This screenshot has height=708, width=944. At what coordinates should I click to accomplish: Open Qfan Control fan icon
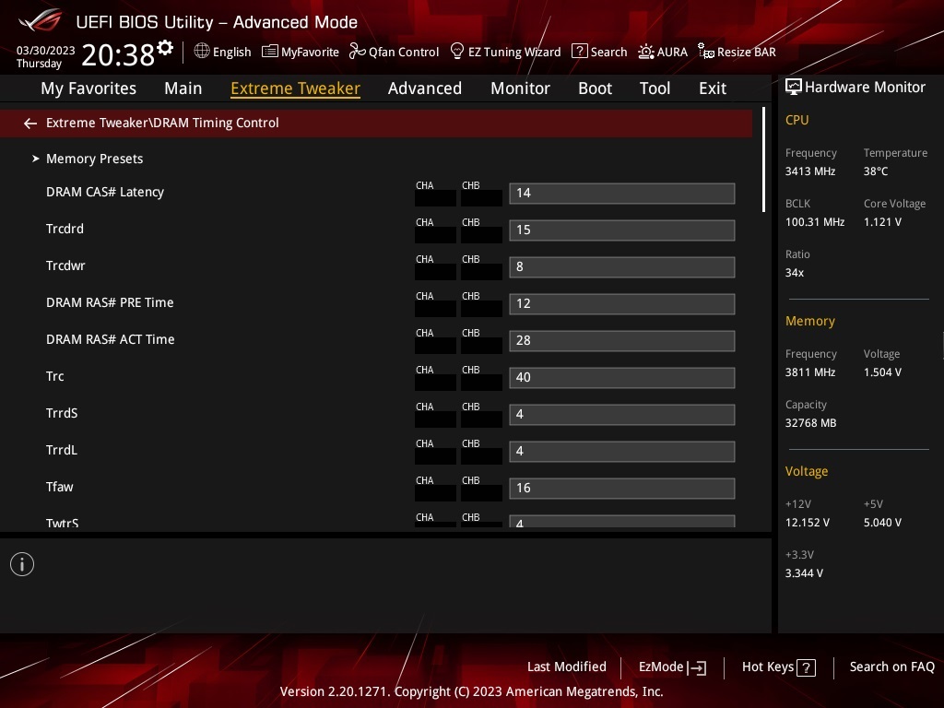tap(357, 52)
